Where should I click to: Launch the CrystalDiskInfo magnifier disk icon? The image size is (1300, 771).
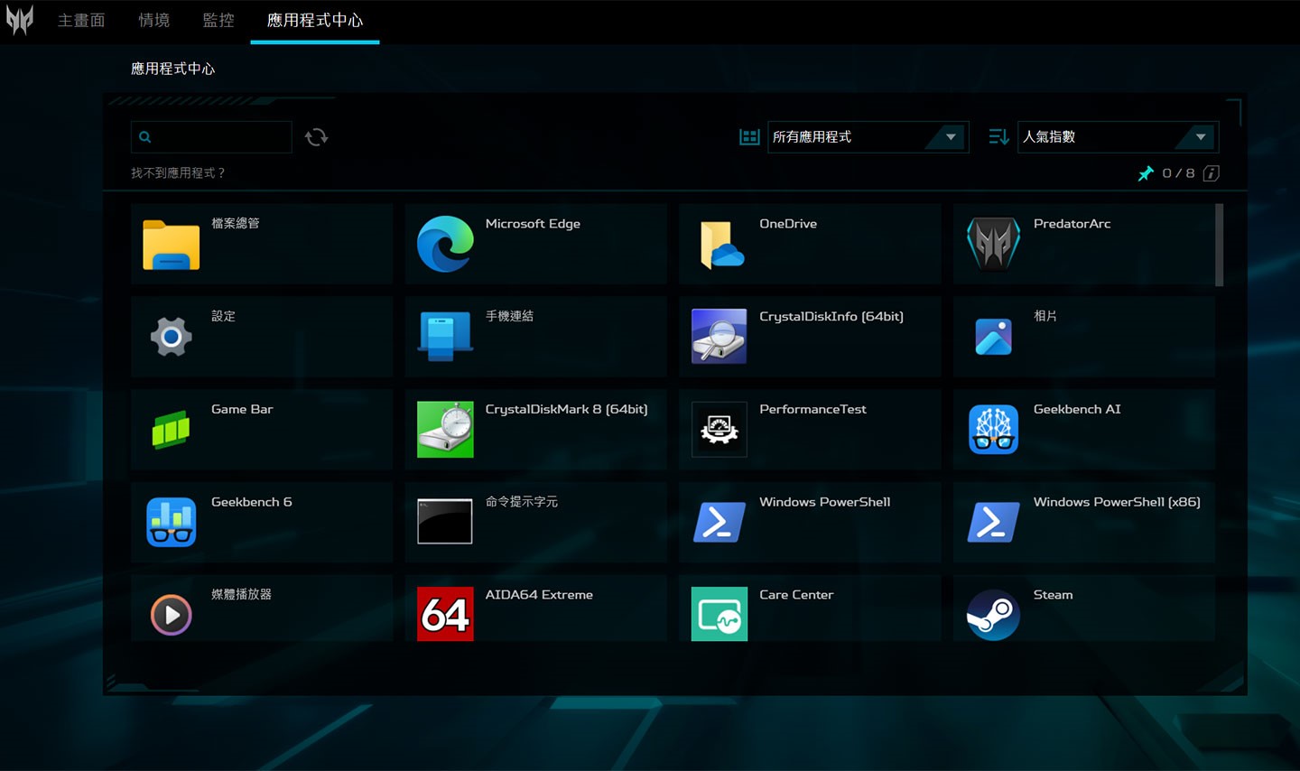(x=719, y=337)
